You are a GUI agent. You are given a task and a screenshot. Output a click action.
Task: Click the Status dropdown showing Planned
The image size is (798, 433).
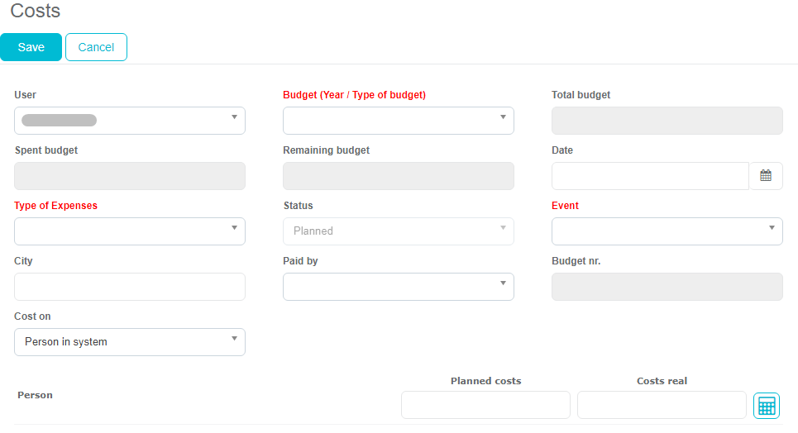coord(399,231)
